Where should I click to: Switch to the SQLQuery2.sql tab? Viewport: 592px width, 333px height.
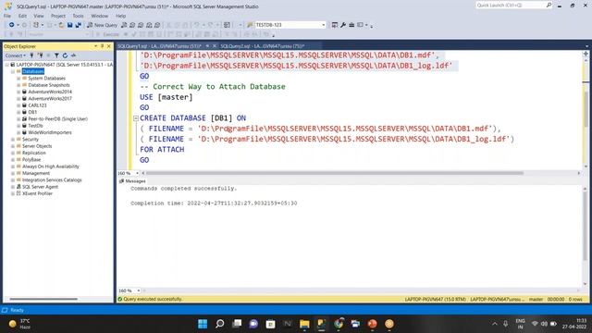[x=262, y=46]
